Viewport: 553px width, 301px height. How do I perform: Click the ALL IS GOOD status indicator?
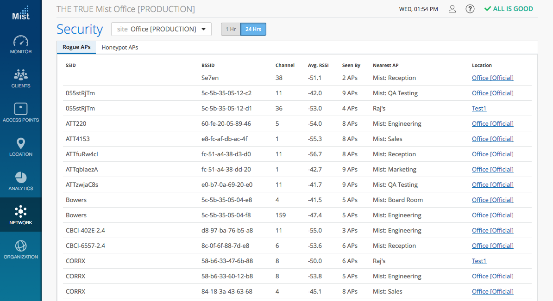pyautogui.click(x=509, y=9)
